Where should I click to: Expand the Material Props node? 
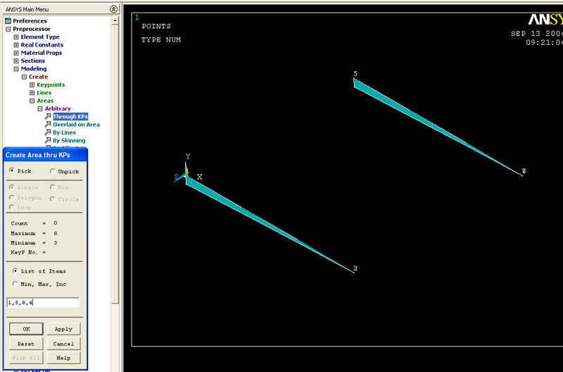tap(15, 53)
